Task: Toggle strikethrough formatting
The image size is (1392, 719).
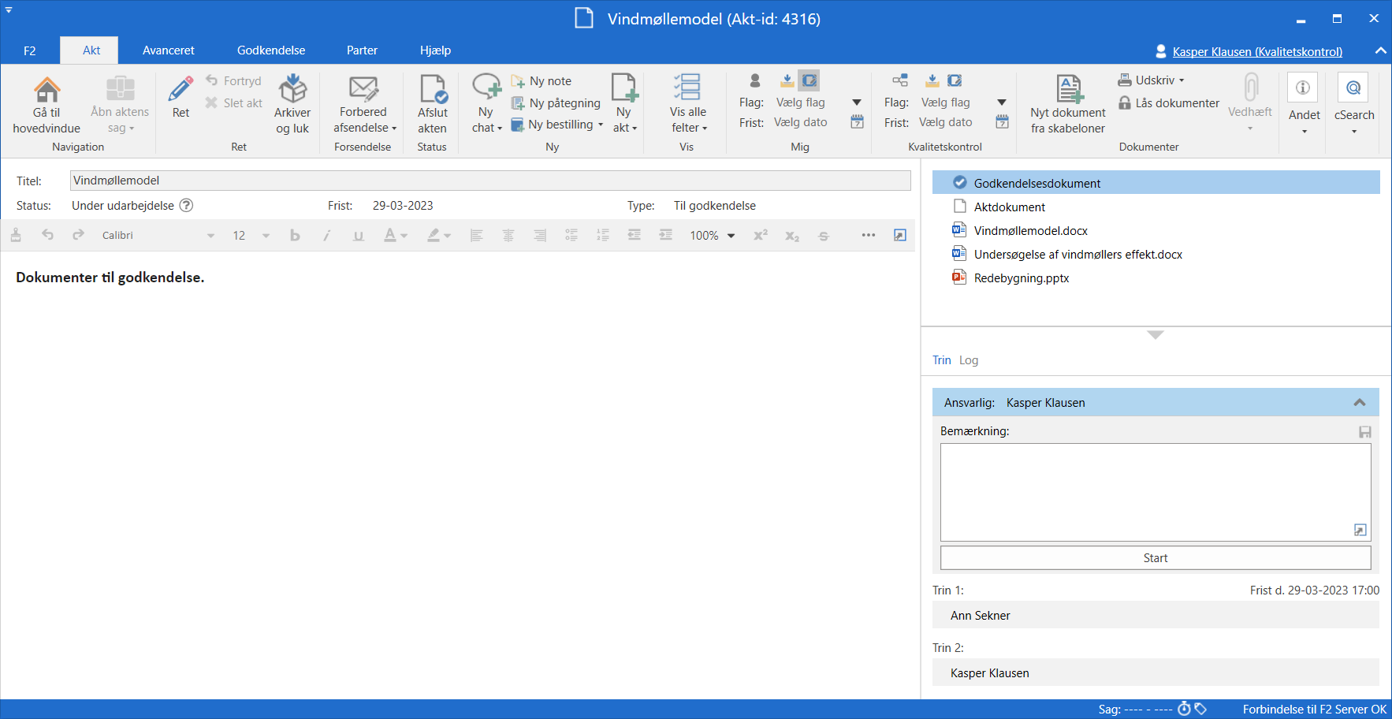Action: (x=824, y=235)
